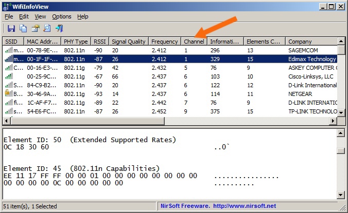Click the lock icon of the NETGEAR row

9,93
